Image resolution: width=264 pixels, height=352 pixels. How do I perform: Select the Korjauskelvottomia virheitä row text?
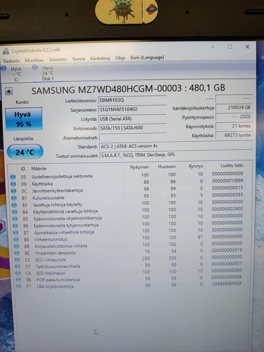point(61,246)
